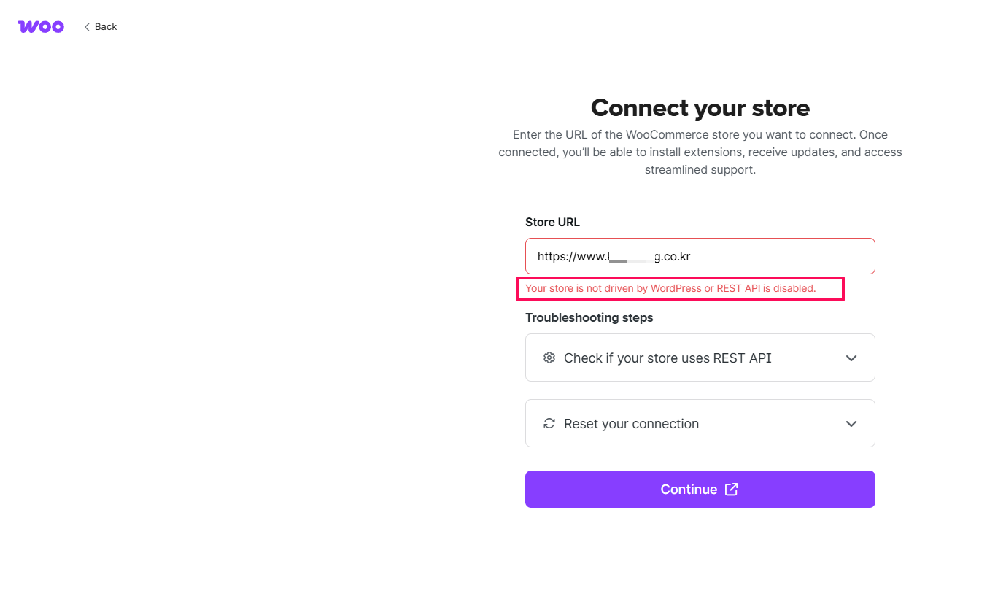Screen dimensions: 1006x591
Task: Go back using the Back link text
Action: pyautogui.click(x=106, y=27)
